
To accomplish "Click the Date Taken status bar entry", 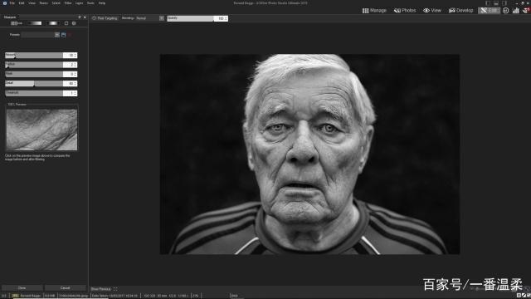I will click(114, 296).
